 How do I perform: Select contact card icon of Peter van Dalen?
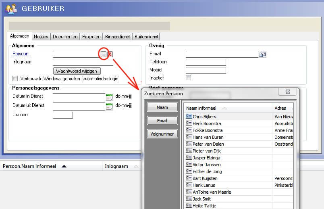pyautogui.click(x=189, y=144)
